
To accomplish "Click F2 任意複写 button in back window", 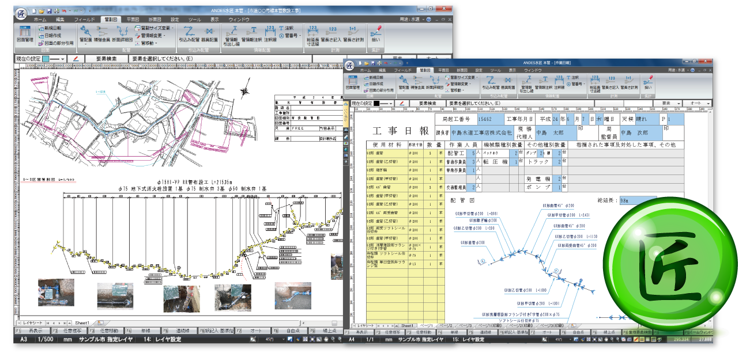I will [70, 332].
